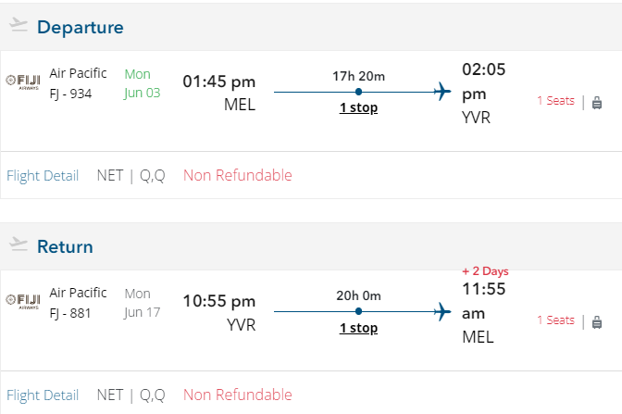Viewport: 622px width, 414px height.
Task: Click the Return section airplane icon
Action: point(18,245)
